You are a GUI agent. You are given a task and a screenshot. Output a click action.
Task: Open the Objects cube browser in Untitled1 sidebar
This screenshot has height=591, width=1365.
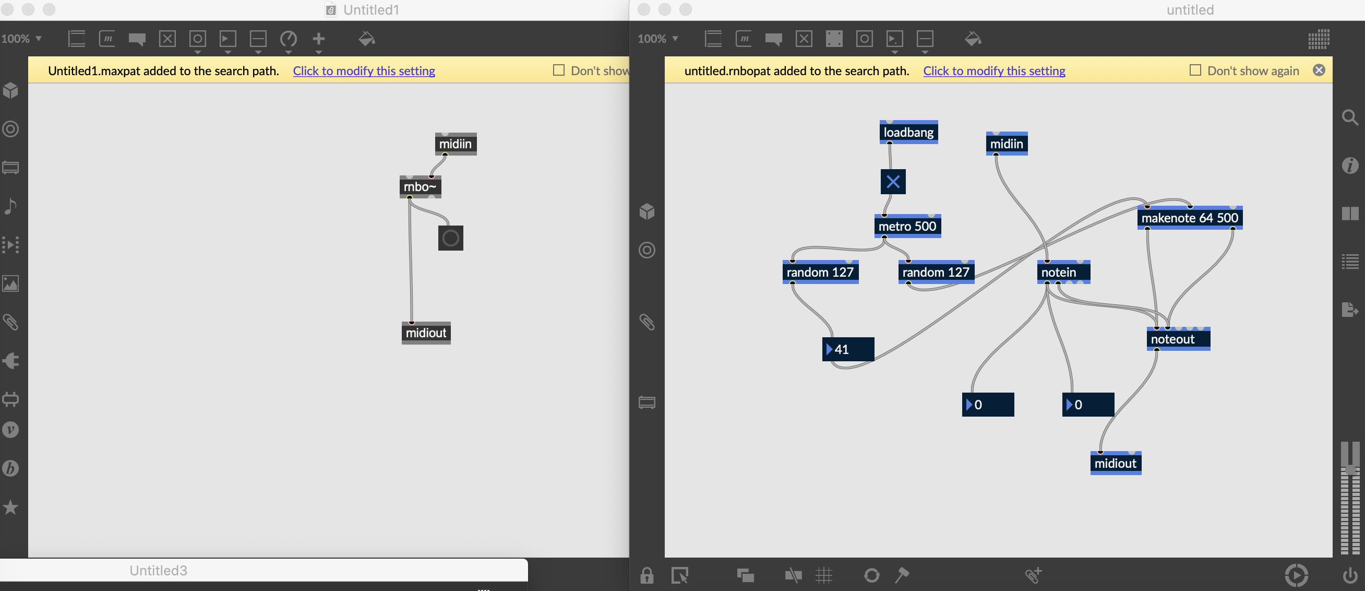click(x=10, y=91)
